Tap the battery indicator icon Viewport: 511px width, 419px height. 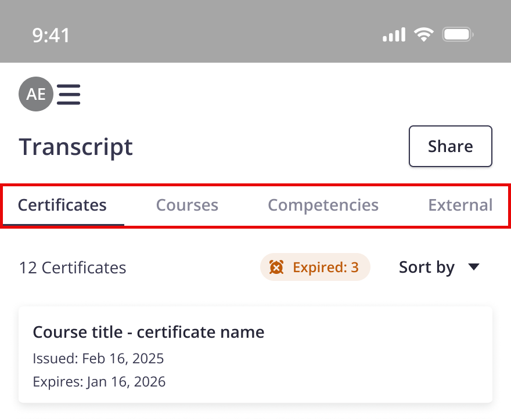[x=459, y=35]
